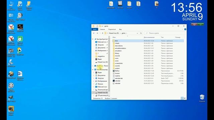Open the CD-дисковод drive in sidebar
Viewport: 214px width, 120px height.
(x=102, y=95)
